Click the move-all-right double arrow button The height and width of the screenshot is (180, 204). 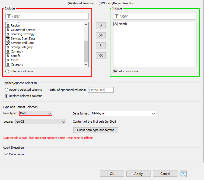[x=101, y=35]
